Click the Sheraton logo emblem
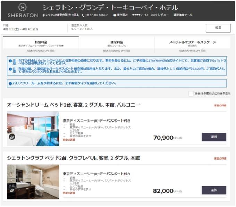This screenshot has width=236, height=207. click(x=23, y=7)
